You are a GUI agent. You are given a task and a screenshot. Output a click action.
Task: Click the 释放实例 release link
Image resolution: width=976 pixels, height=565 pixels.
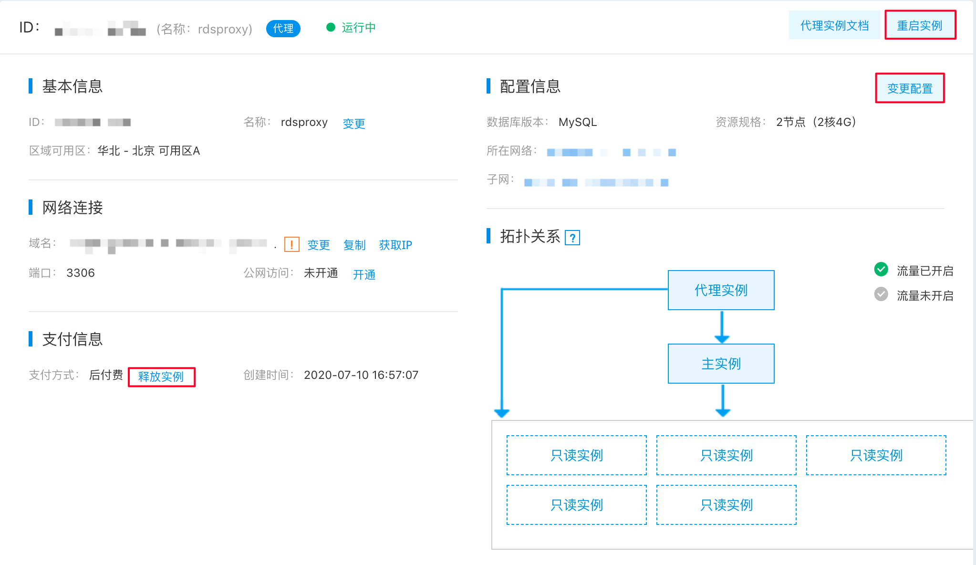(161, 377)
